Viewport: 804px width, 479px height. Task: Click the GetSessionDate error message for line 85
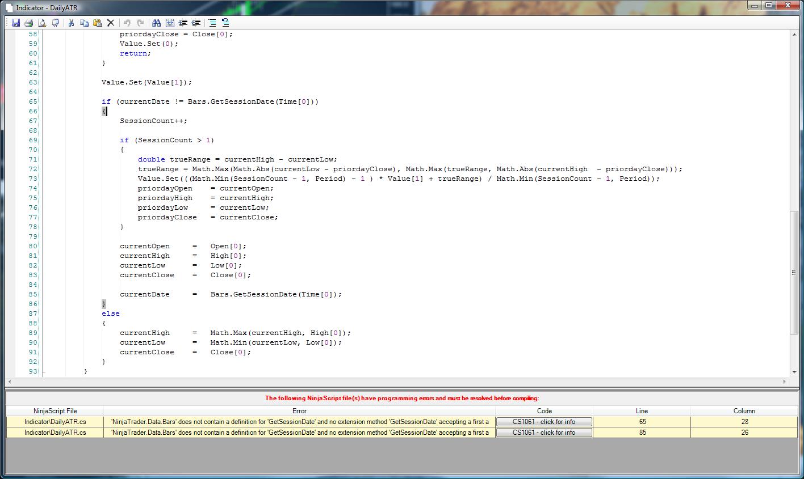pos(299,433)
